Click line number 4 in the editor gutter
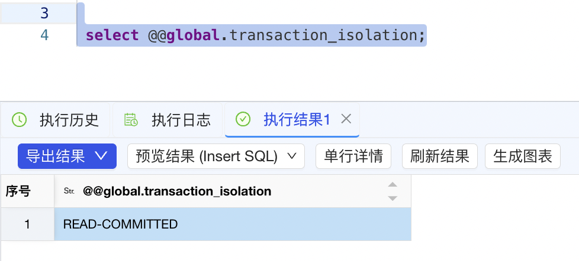This screenshot has width=579, height=261. pos(44,35)
